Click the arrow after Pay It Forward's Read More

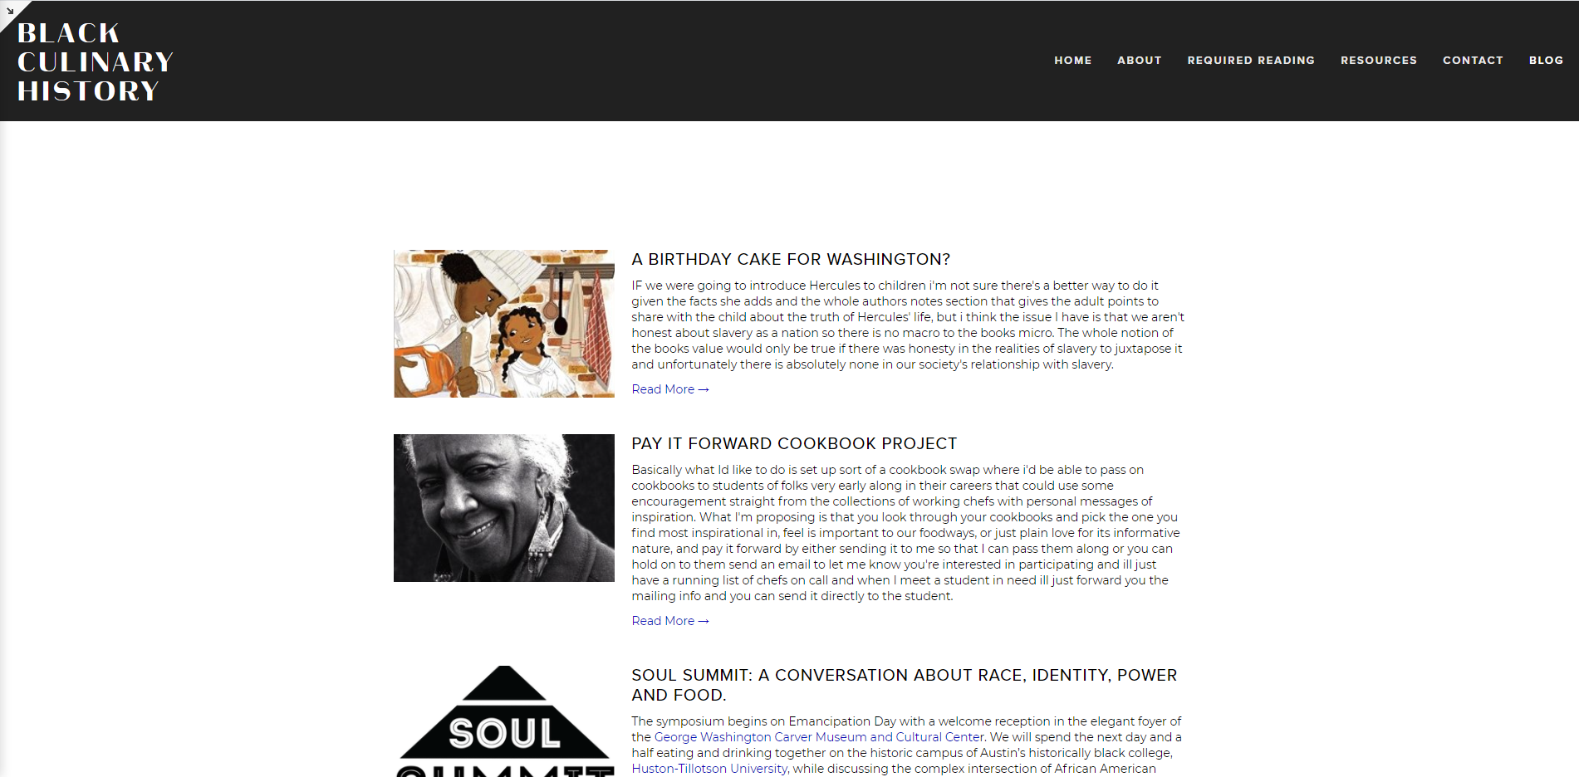[704, 621]
